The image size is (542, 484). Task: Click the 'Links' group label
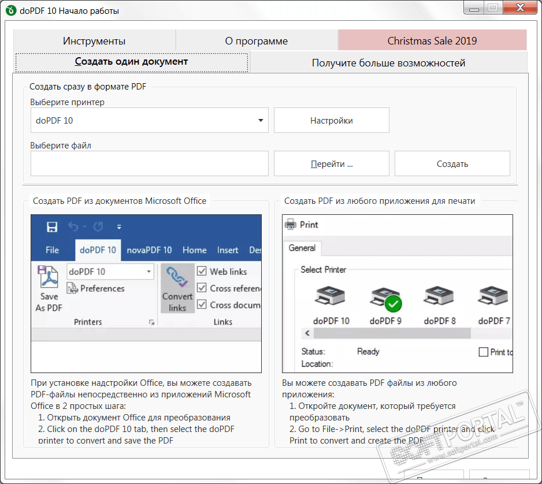223,322
